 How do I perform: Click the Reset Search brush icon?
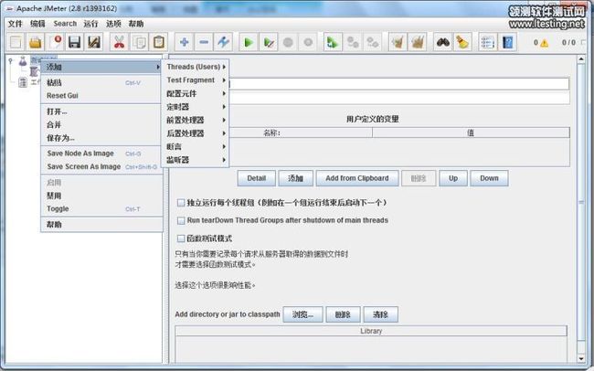(x=462, y=42)
